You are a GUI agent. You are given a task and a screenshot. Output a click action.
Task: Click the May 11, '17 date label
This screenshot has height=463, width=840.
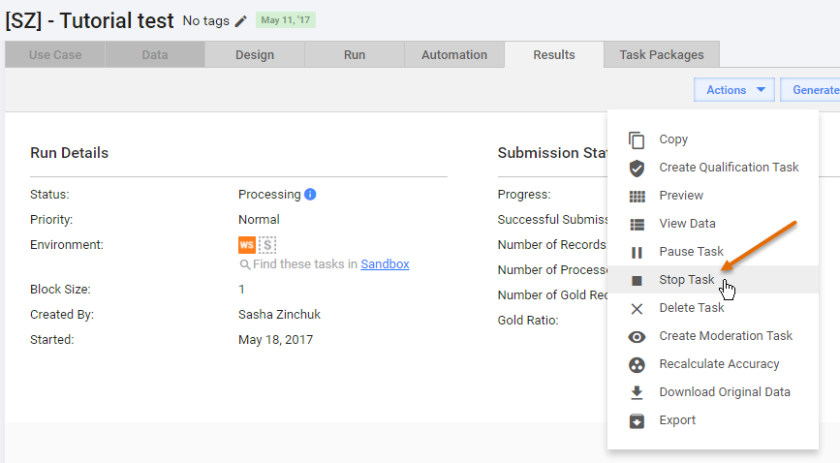pos(286,19)
